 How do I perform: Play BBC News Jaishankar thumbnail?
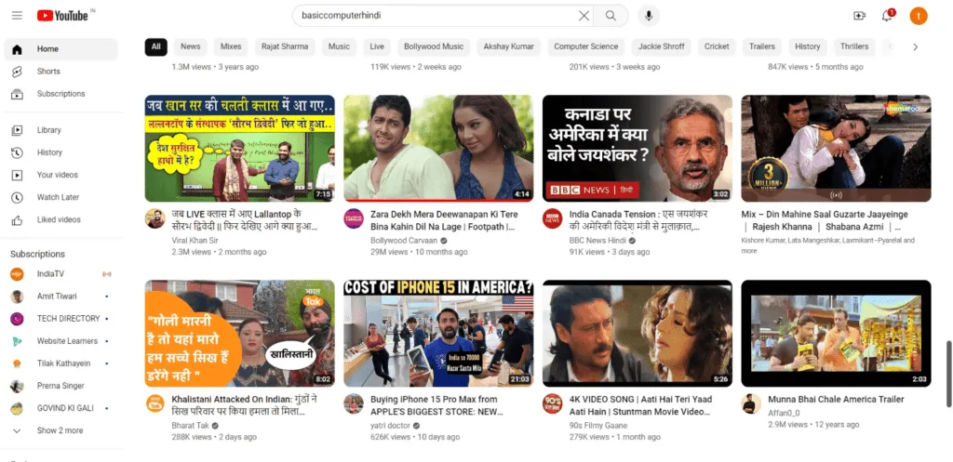pyautogui.click(x=637, y=148)
